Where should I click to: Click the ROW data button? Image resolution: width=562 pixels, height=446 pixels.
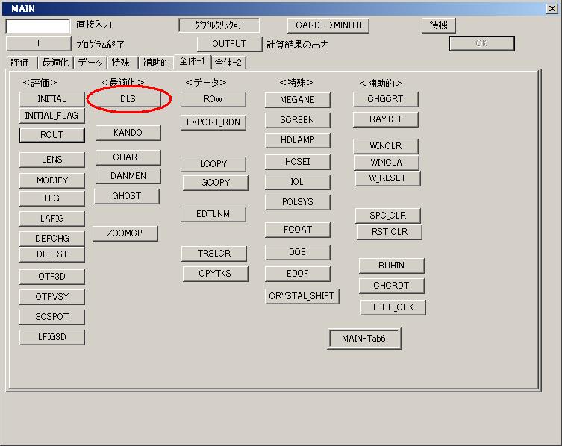[213, 99]
